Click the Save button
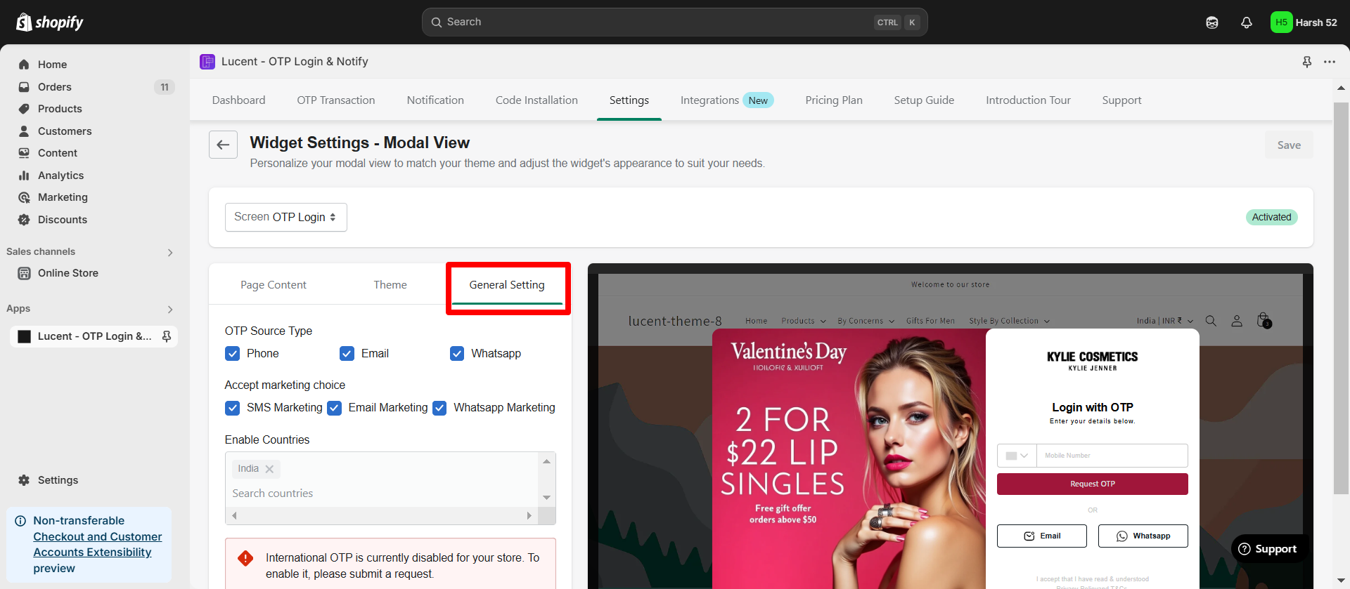1350x589 pixels. pos(1289,145)
